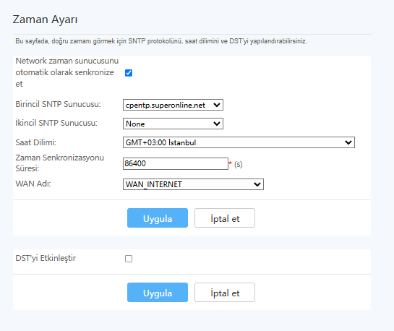Open the Birincil SNTP Sunucusu dropdown
Image resolution: width=394 pixels, height=331 pixels.
pos(173,105)
